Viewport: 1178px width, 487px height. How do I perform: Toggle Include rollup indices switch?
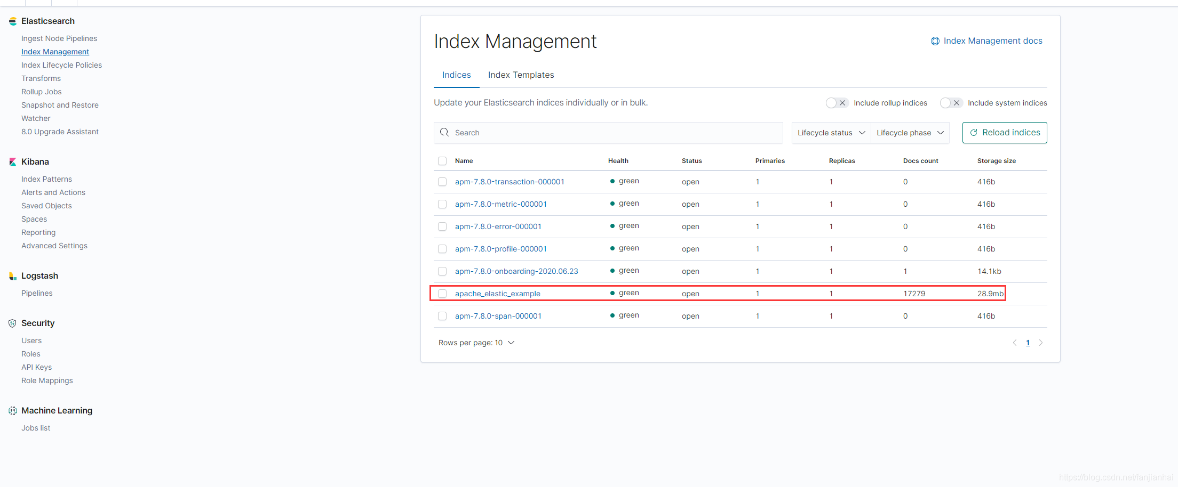click(837, 103)
